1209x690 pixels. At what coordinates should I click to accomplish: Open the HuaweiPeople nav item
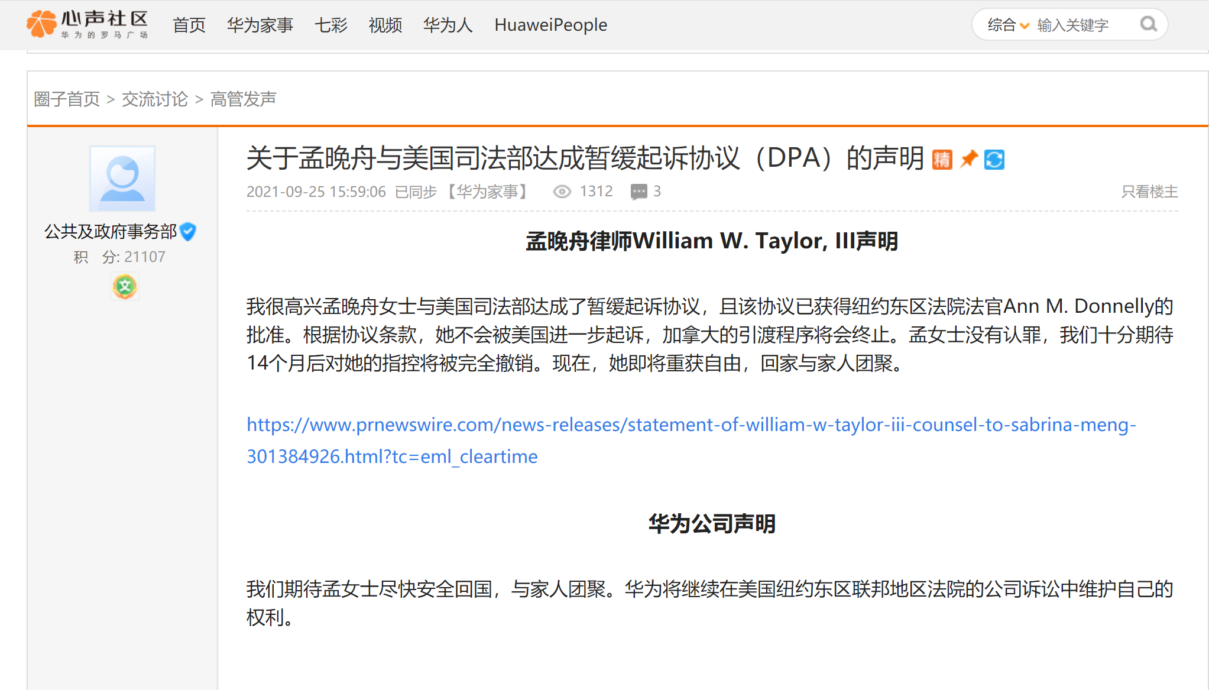point(550,25)
